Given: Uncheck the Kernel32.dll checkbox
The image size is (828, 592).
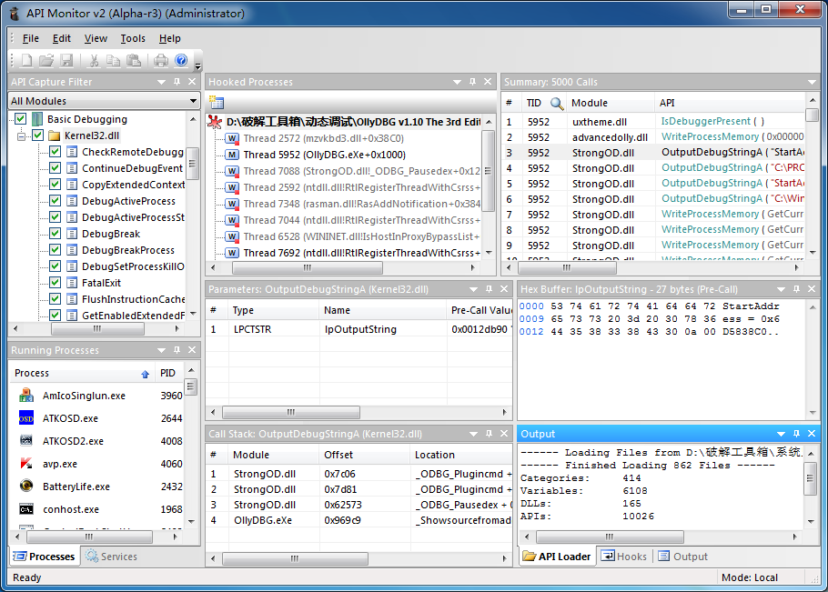Looking at the screenshot, I should tap(38, 135).
